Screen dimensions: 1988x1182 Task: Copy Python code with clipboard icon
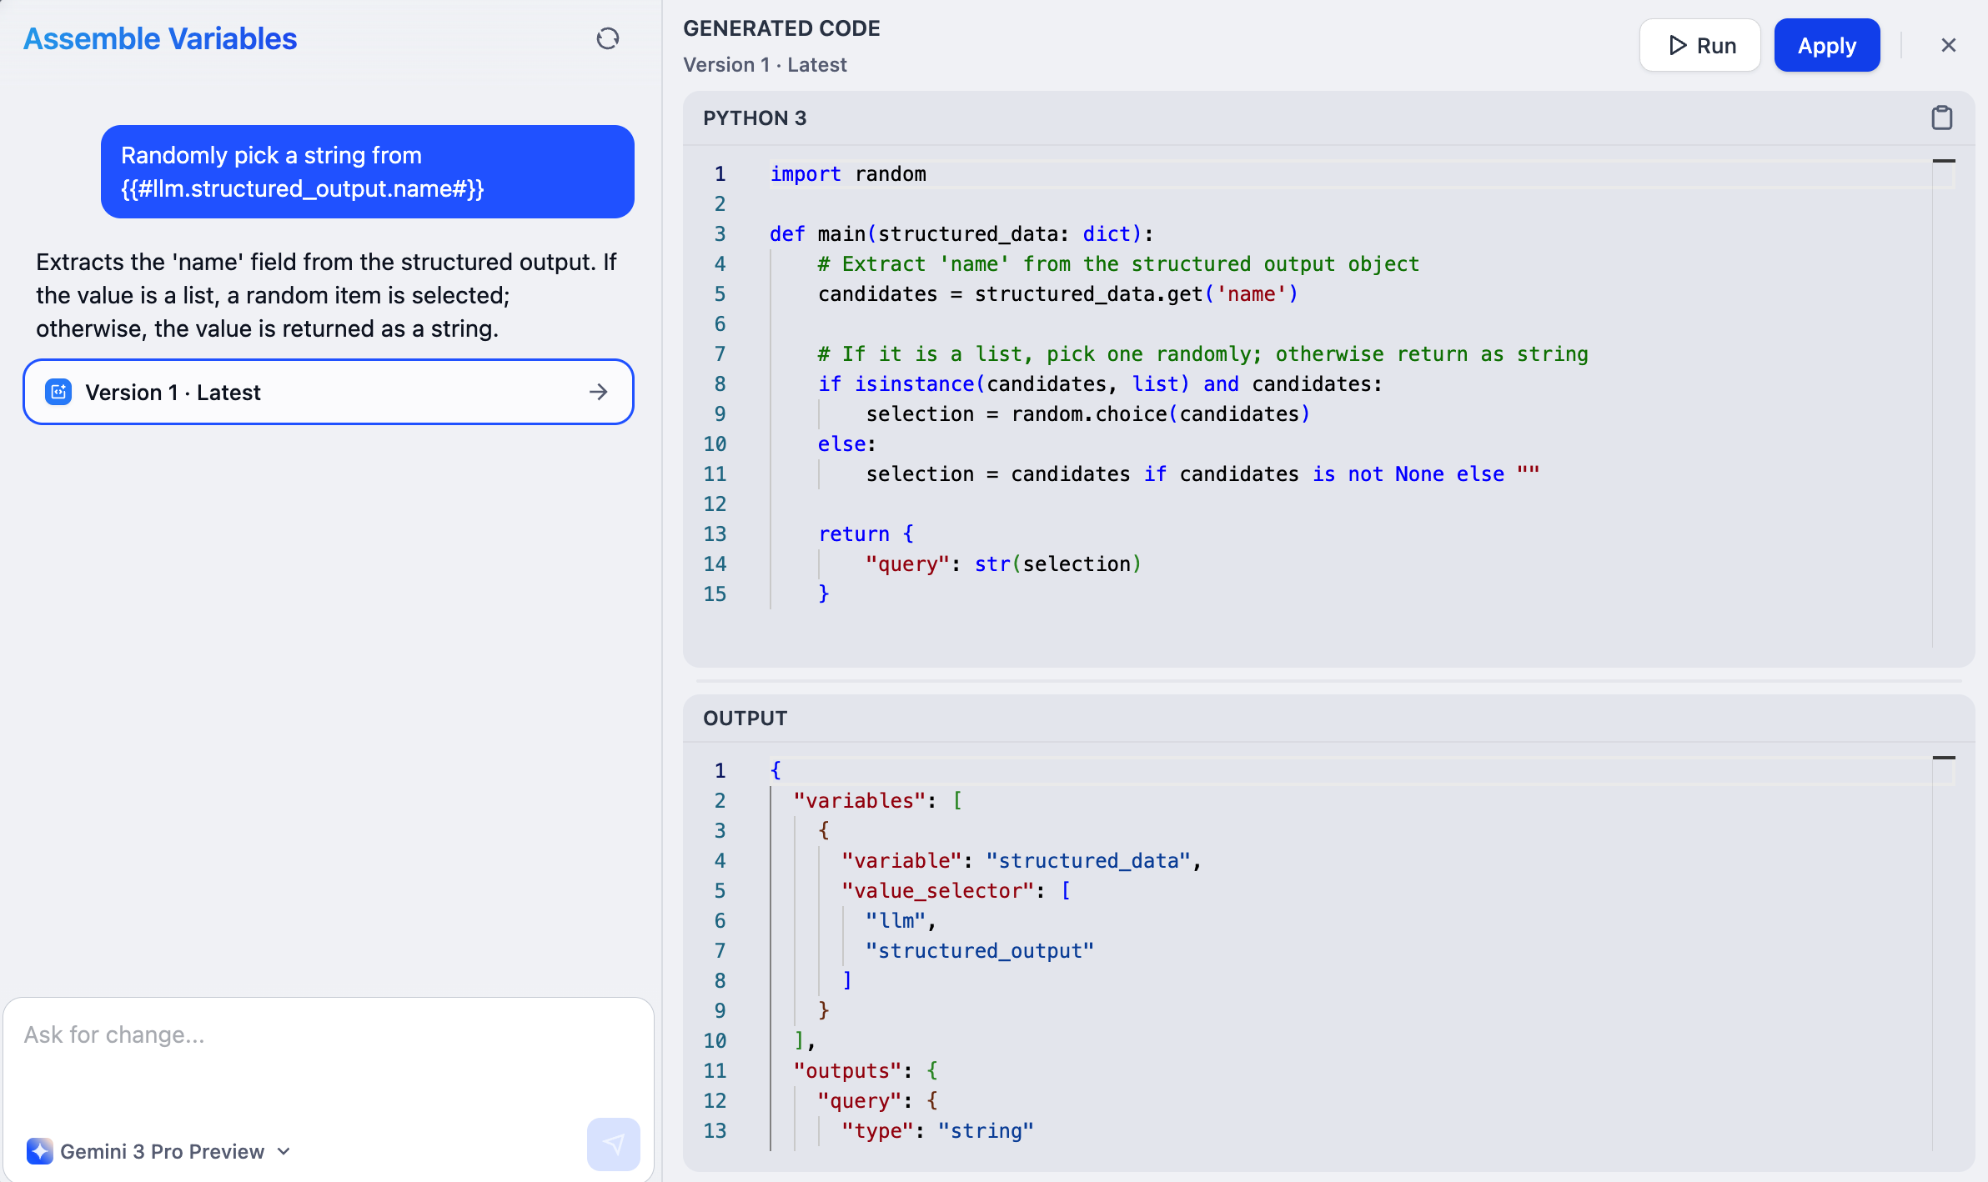click(x=1941, y=118)
